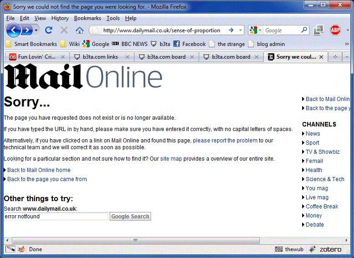The height and width of the screenshot is (258, 354).
Task: Open the TV & Showbiz channel link
Action: coord(323,152)
